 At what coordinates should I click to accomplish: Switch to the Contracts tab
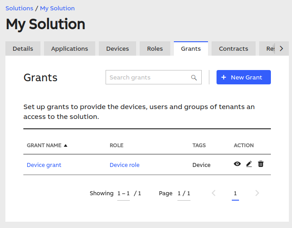click(233, 48)
